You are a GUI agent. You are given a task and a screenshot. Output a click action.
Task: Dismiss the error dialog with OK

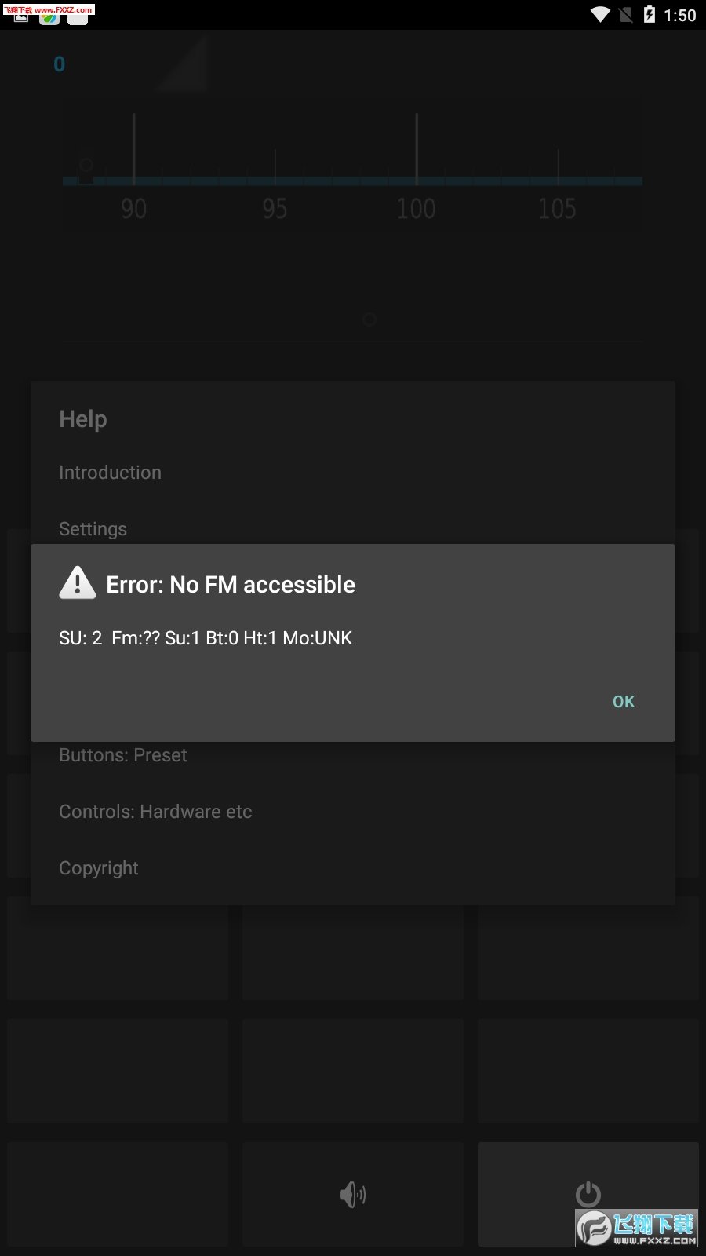624,702
